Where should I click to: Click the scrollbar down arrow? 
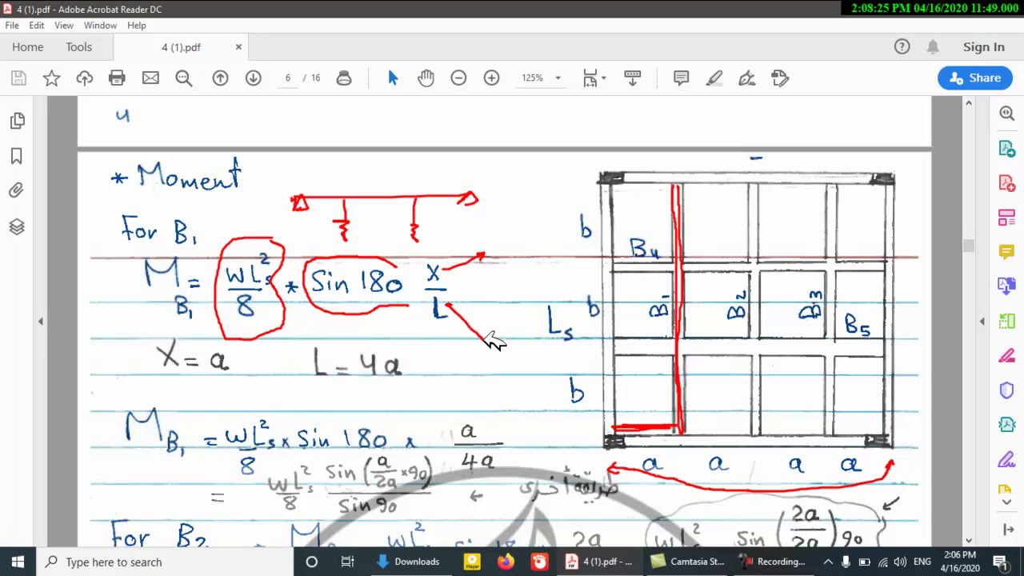click(969, 540)
